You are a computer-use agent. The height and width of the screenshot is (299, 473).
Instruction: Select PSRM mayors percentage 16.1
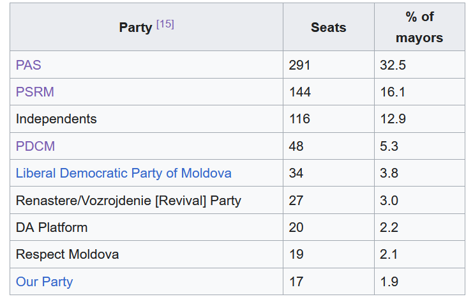[393, 92]
